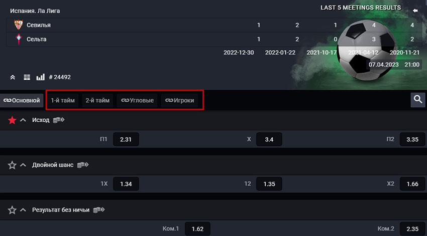This screenshot has height=236, width=427.
Task: Click the Севилья team logo
Action: pyautogui.click(x=19, y=25)
